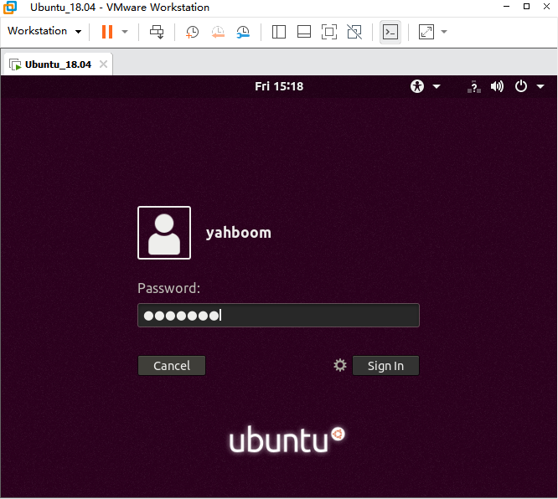
Task: Click the yahboom username text
Action: (x=239, y=233)
